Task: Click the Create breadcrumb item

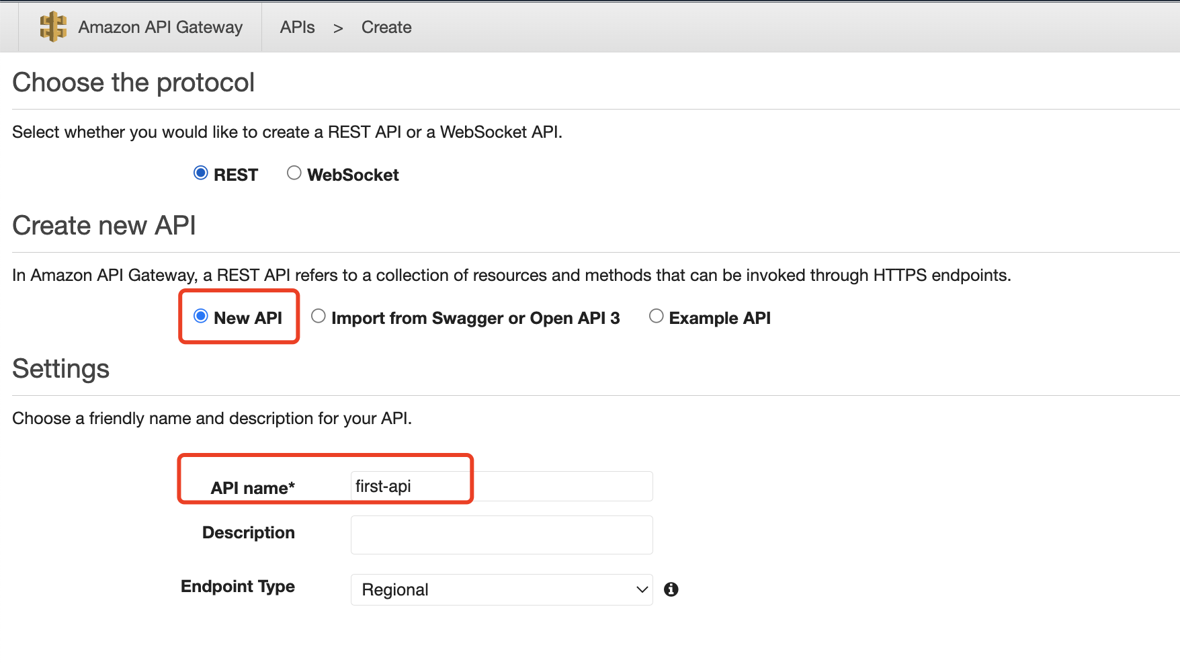Action: point(386,27)
